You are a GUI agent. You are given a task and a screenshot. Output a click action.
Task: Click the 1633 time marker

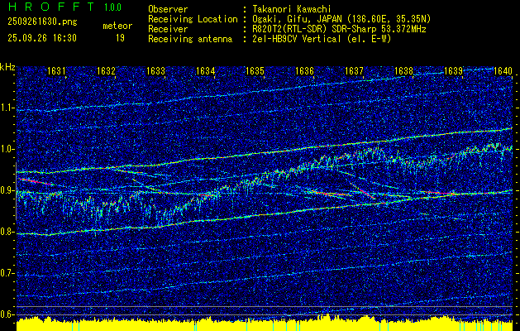tap(155, 70)
